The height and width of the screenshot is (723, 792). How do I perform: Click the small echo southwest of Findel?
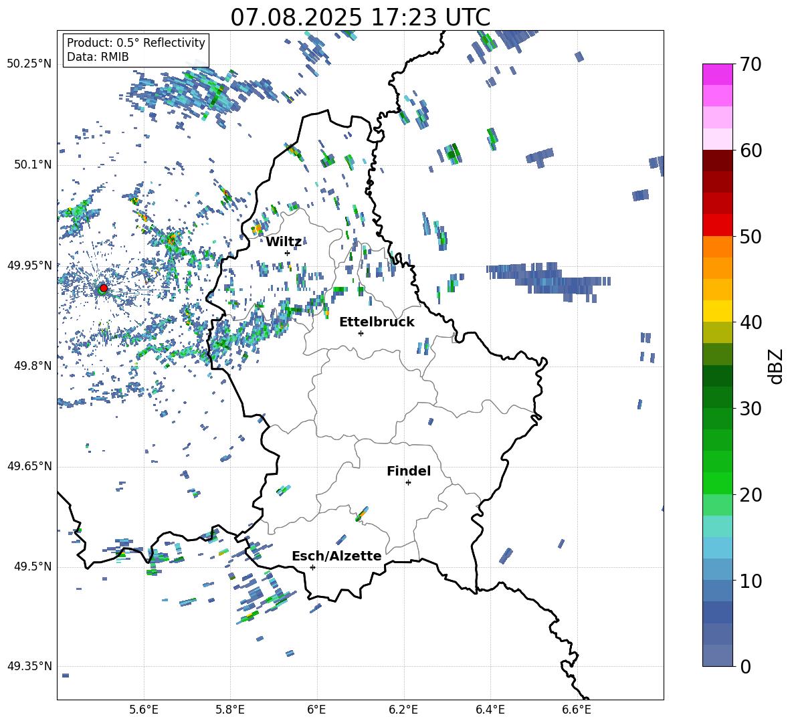coord(362,514)
